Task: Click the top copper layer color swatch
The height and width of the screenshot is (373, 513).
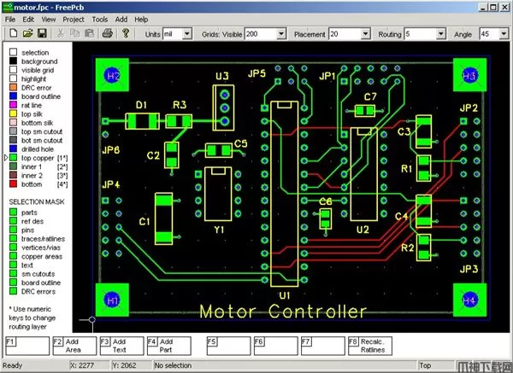Action: [13, 158]
